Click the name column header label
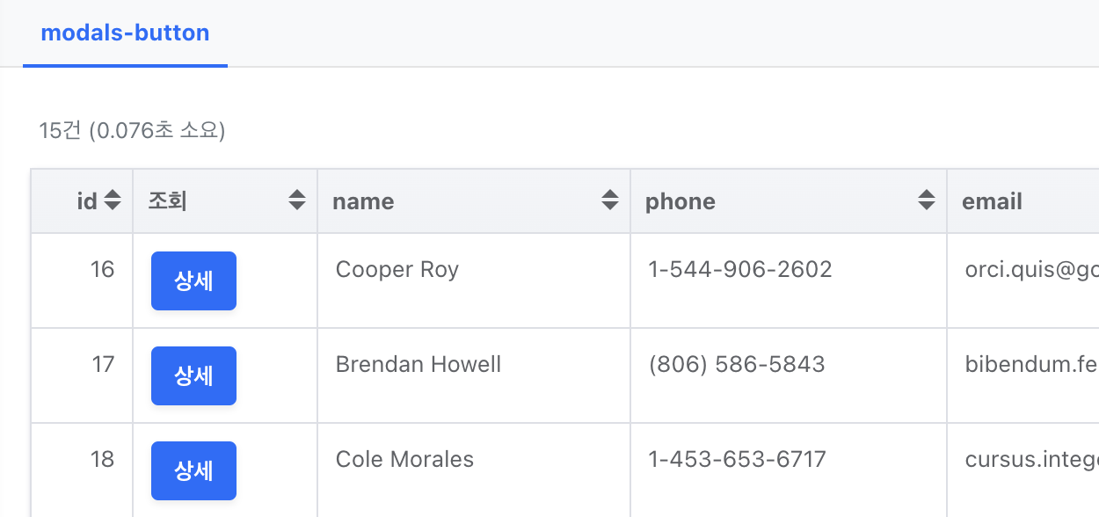 pyautogui.click(x=363, y=201)
